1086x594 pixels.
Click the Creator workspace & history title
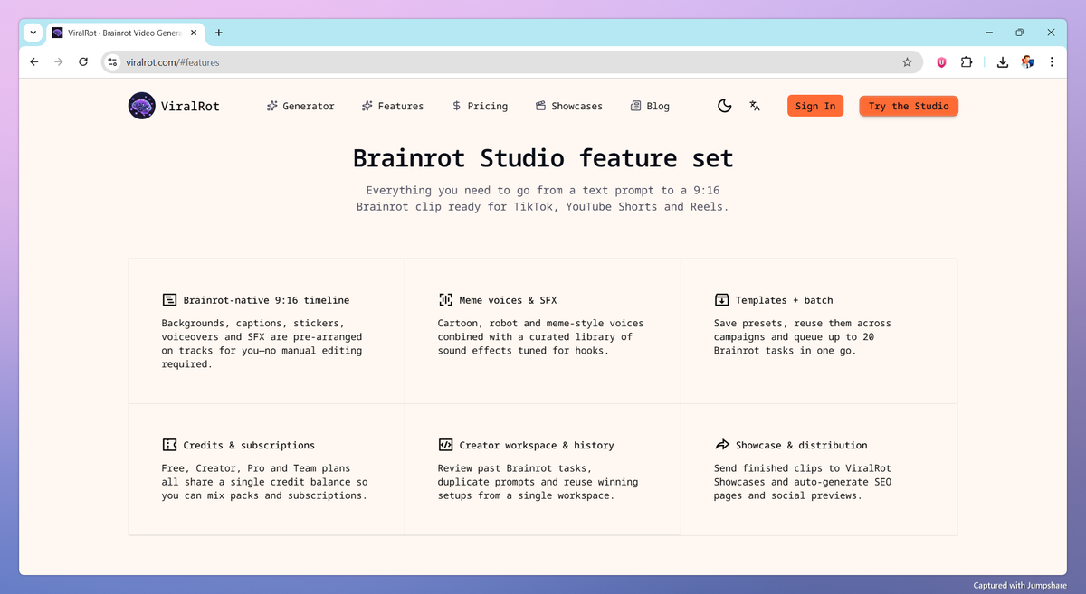(537, 445)
